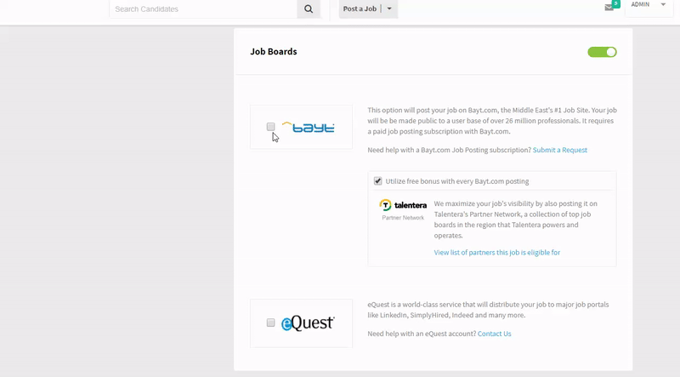Check the eQuest job board checkbox
This screenshot has width=680, height=377.
pyautogui.click(x=270, y=323)
